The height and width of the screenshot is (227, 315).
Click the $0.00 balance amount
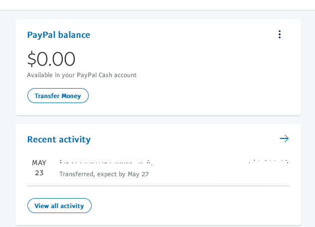pos(51,59)
